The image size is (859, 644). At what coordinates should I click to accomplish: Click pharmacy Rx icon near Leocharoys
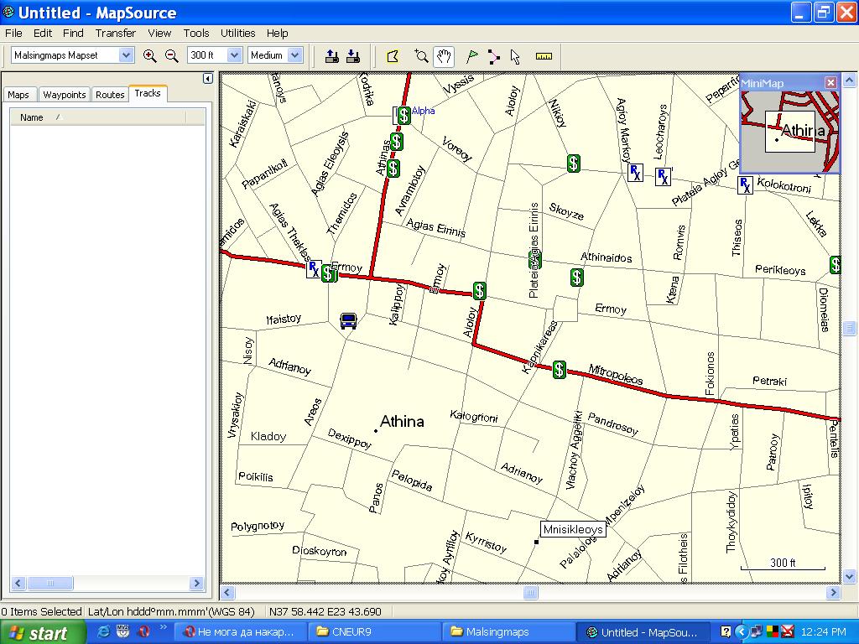click(663, 177)
